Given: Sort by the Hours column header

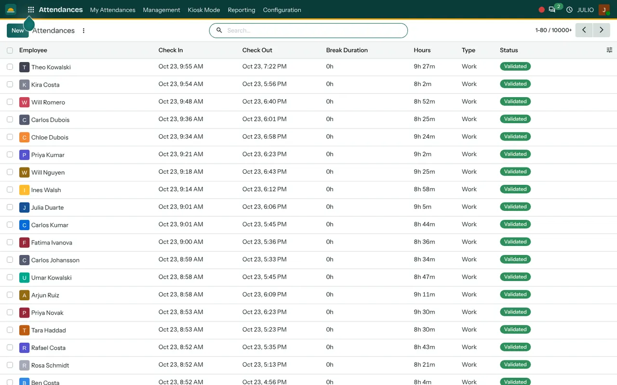Looking at the screenshot, I should [422, 50].
